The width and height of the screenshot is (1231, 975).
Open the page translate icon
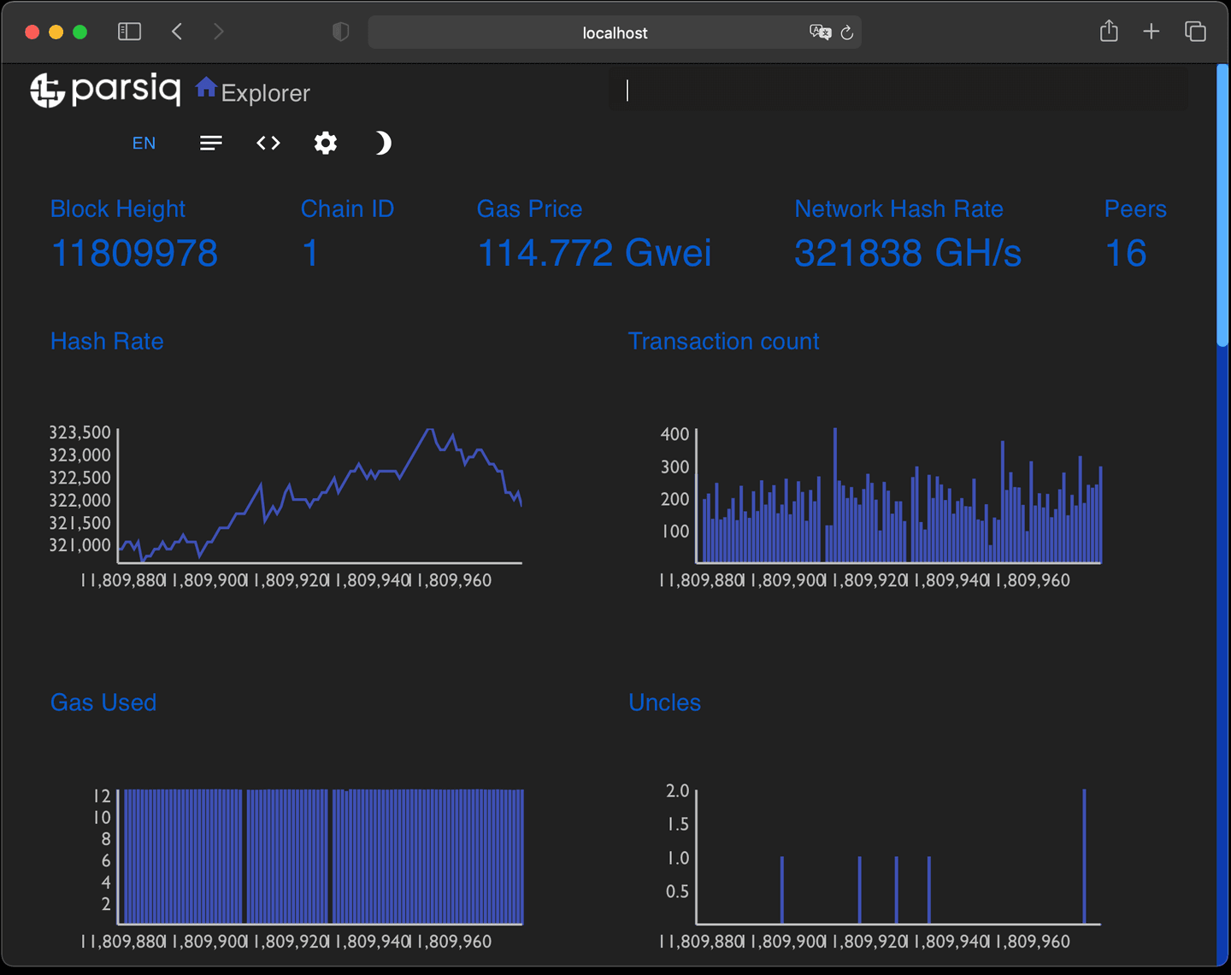tap(820, 32)
